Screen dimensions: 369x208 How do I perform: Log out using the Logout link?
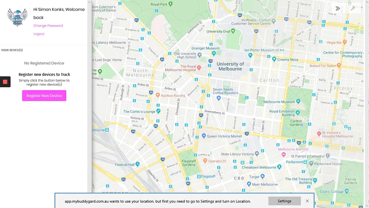click(x=39, y=34)
